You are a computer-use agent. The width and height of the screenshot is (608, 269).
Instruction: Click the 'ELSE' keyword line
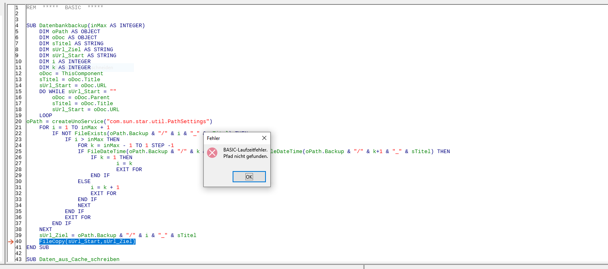84,181
